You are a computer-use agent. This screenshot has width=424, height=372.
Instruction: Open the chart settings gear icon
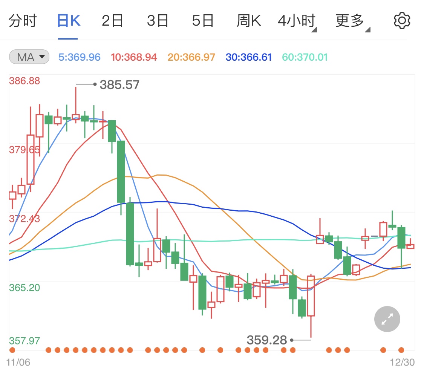402,21
